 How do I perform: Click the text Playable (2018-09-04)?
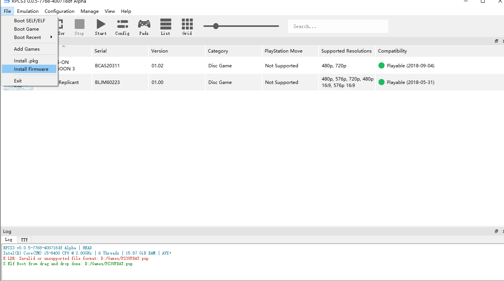tap(411, 66)
